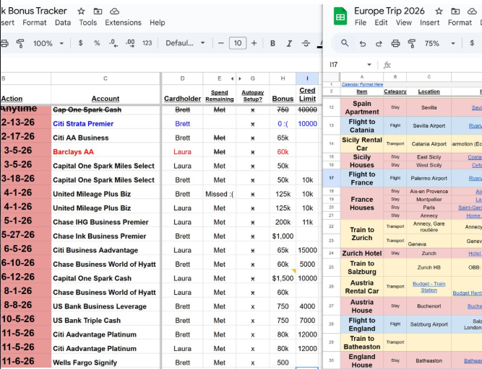Click print icon in Europe Trip toolbar
The image size is (482, 369).
click(395, 43)
